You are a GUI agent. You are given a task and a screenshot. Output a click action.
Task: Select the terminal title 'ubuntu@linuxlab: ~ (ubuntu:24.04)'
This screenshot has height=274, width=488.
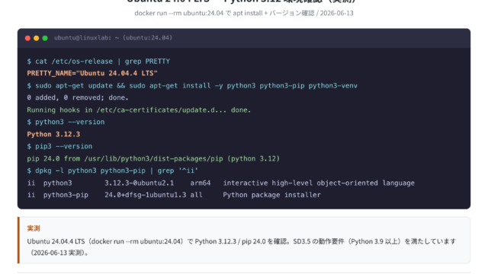tap(114, 37)
